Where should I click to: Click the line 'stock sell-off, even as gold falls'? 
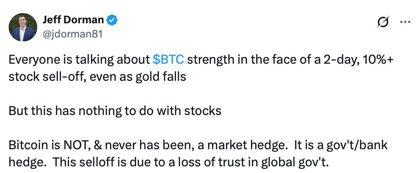(x=97, y=77)
